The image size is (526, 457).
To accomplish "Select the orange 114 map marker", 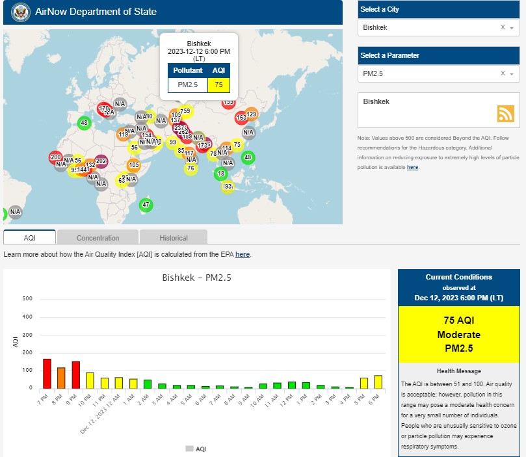I will pyautogui.click(x=226, y=148).
